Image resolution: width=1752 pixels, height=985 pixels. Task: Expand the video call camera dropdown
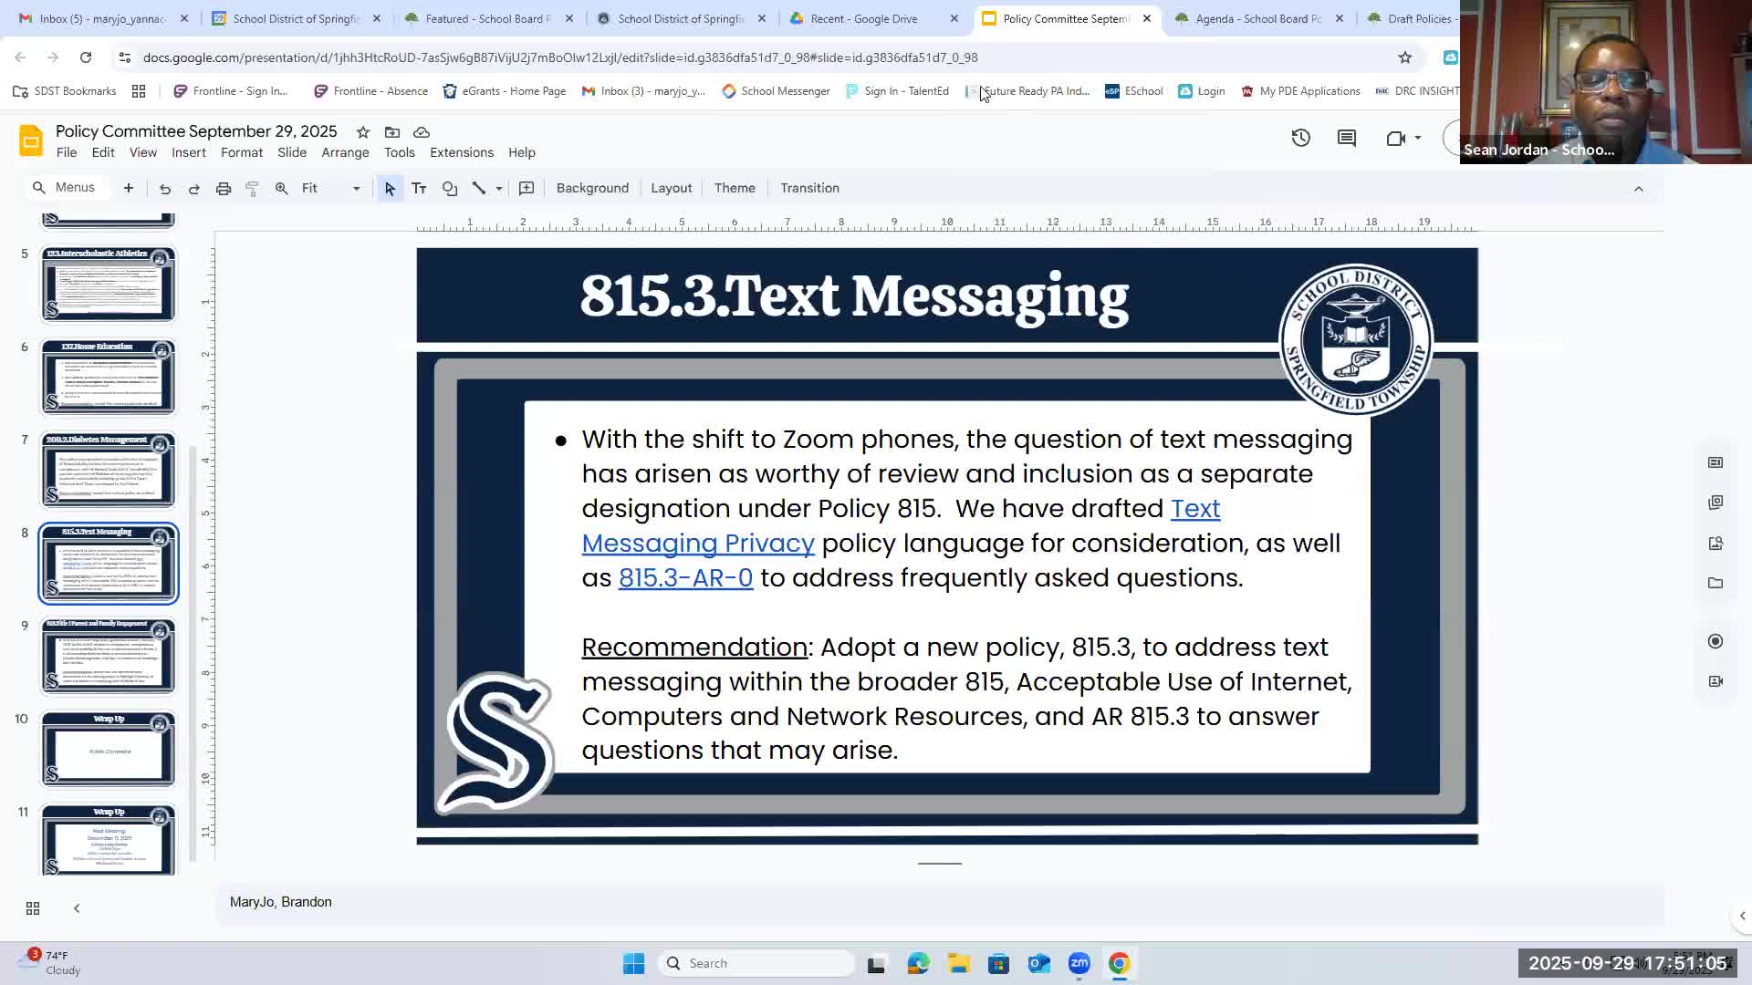pyautogui.click(x=1418, y=138)
